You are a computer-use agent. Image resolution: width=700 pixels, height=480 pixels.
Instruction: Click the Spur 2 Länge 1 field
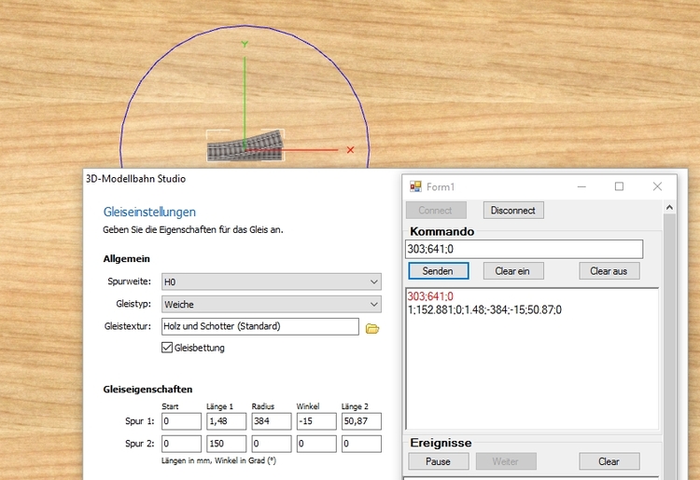[x=224, y=444]
